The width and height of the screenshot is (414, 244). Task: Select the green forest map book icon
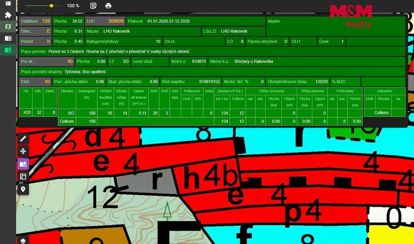pos(8,50)
